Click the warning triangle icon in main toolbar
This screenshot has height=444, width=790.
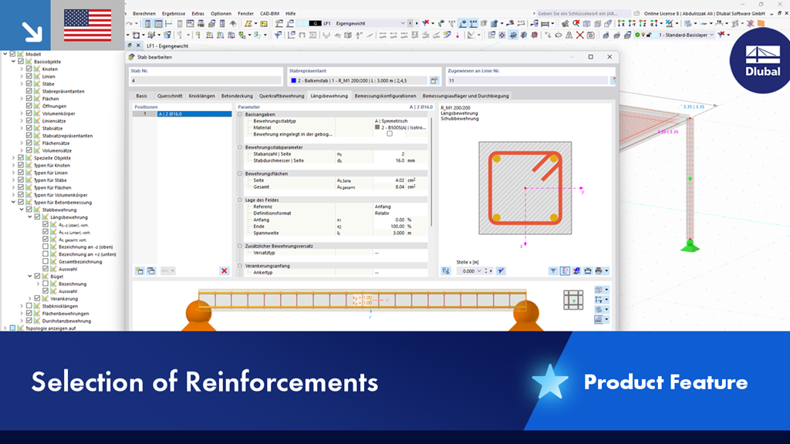[569, 35]
